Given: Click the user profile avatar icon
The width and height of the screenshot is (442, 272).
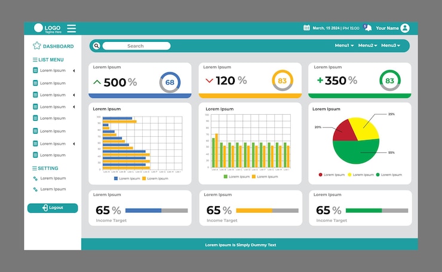Looking at the screenshot, I should 405,28.
